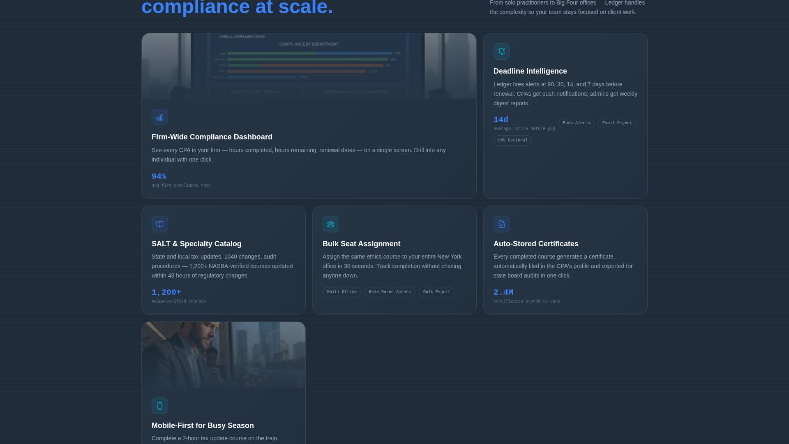Screen dimensions: 789x444
Task: Click the certificate document icon above Auto-Stored Certificates
Action: pyautogui.click(x=502, y=224)
